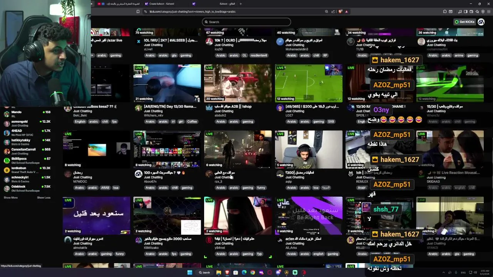Open Microsoft Edge taskbar icon
This screenshot has height=277, width=493.
tap(244, 272)
